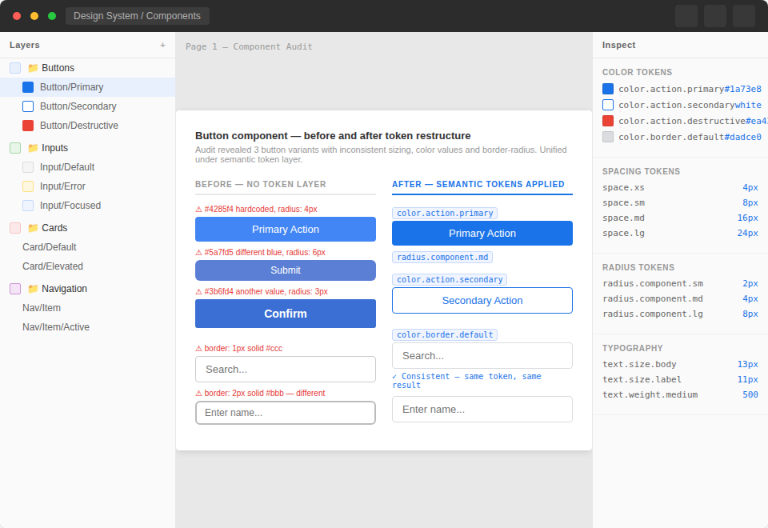Click Primary Action button in After column

[482, 233]
